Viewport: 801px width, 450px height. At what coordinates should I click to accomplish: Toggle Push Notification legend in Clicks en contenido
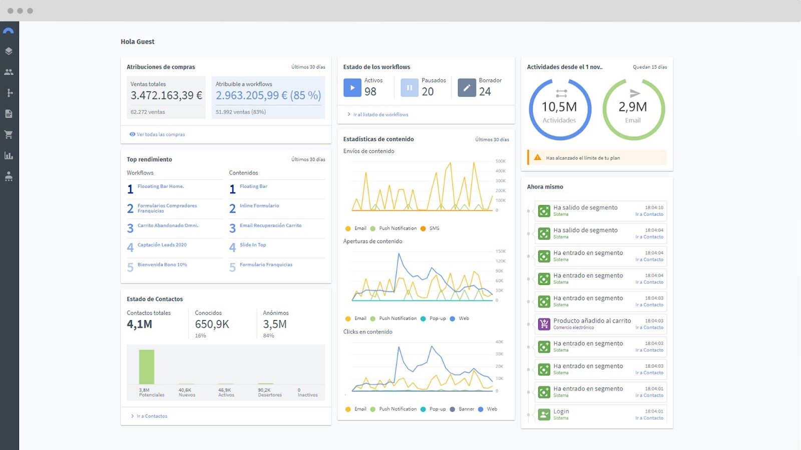click(393, 409)
